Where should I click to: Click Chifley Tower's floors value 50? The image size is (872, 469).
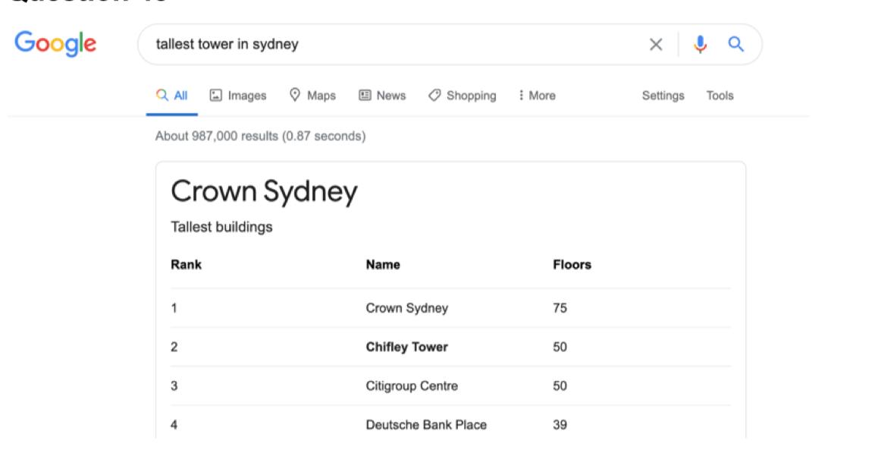coord(560,347)
